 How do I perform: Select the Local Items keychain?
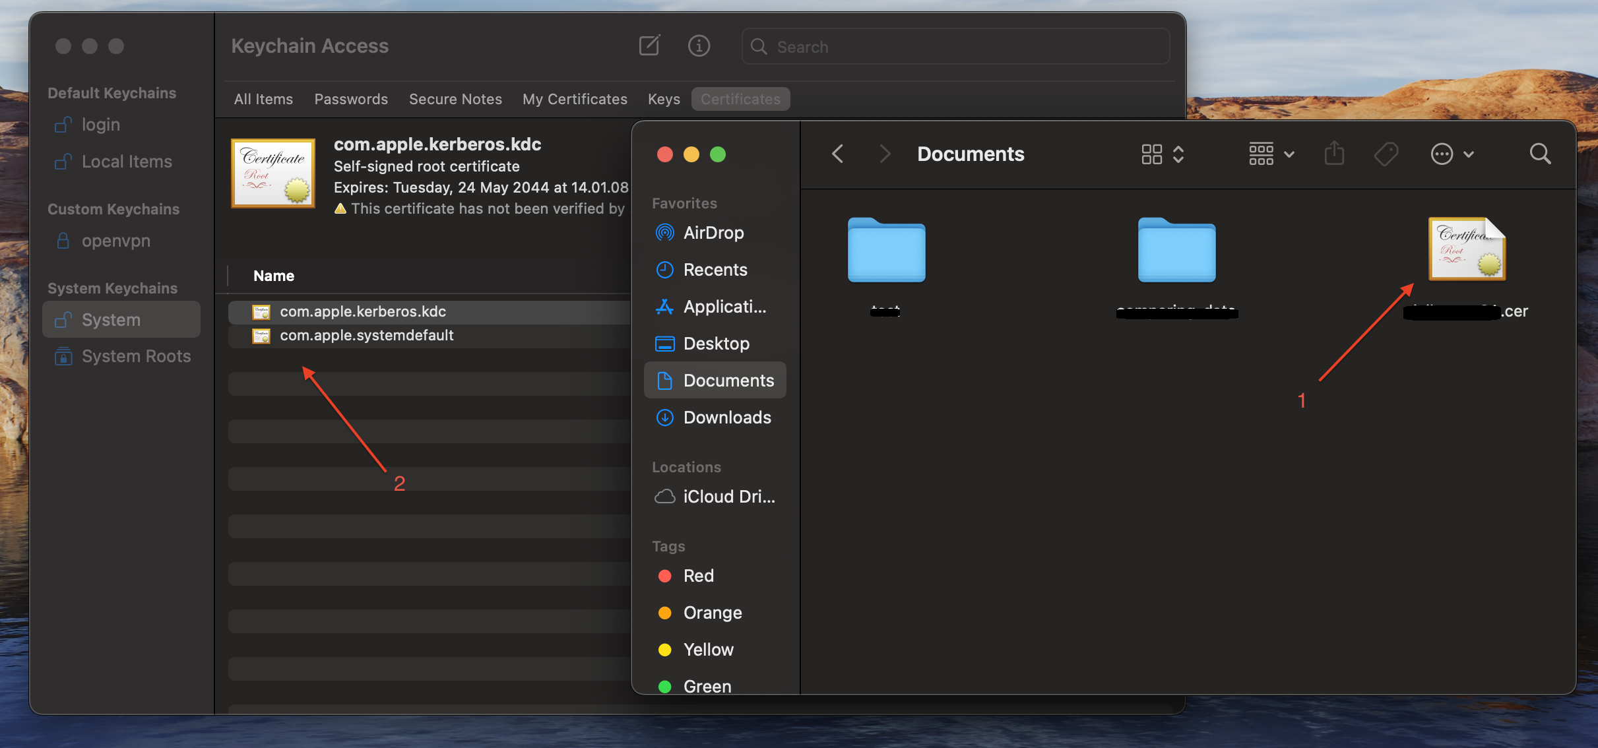pos(121,162)
